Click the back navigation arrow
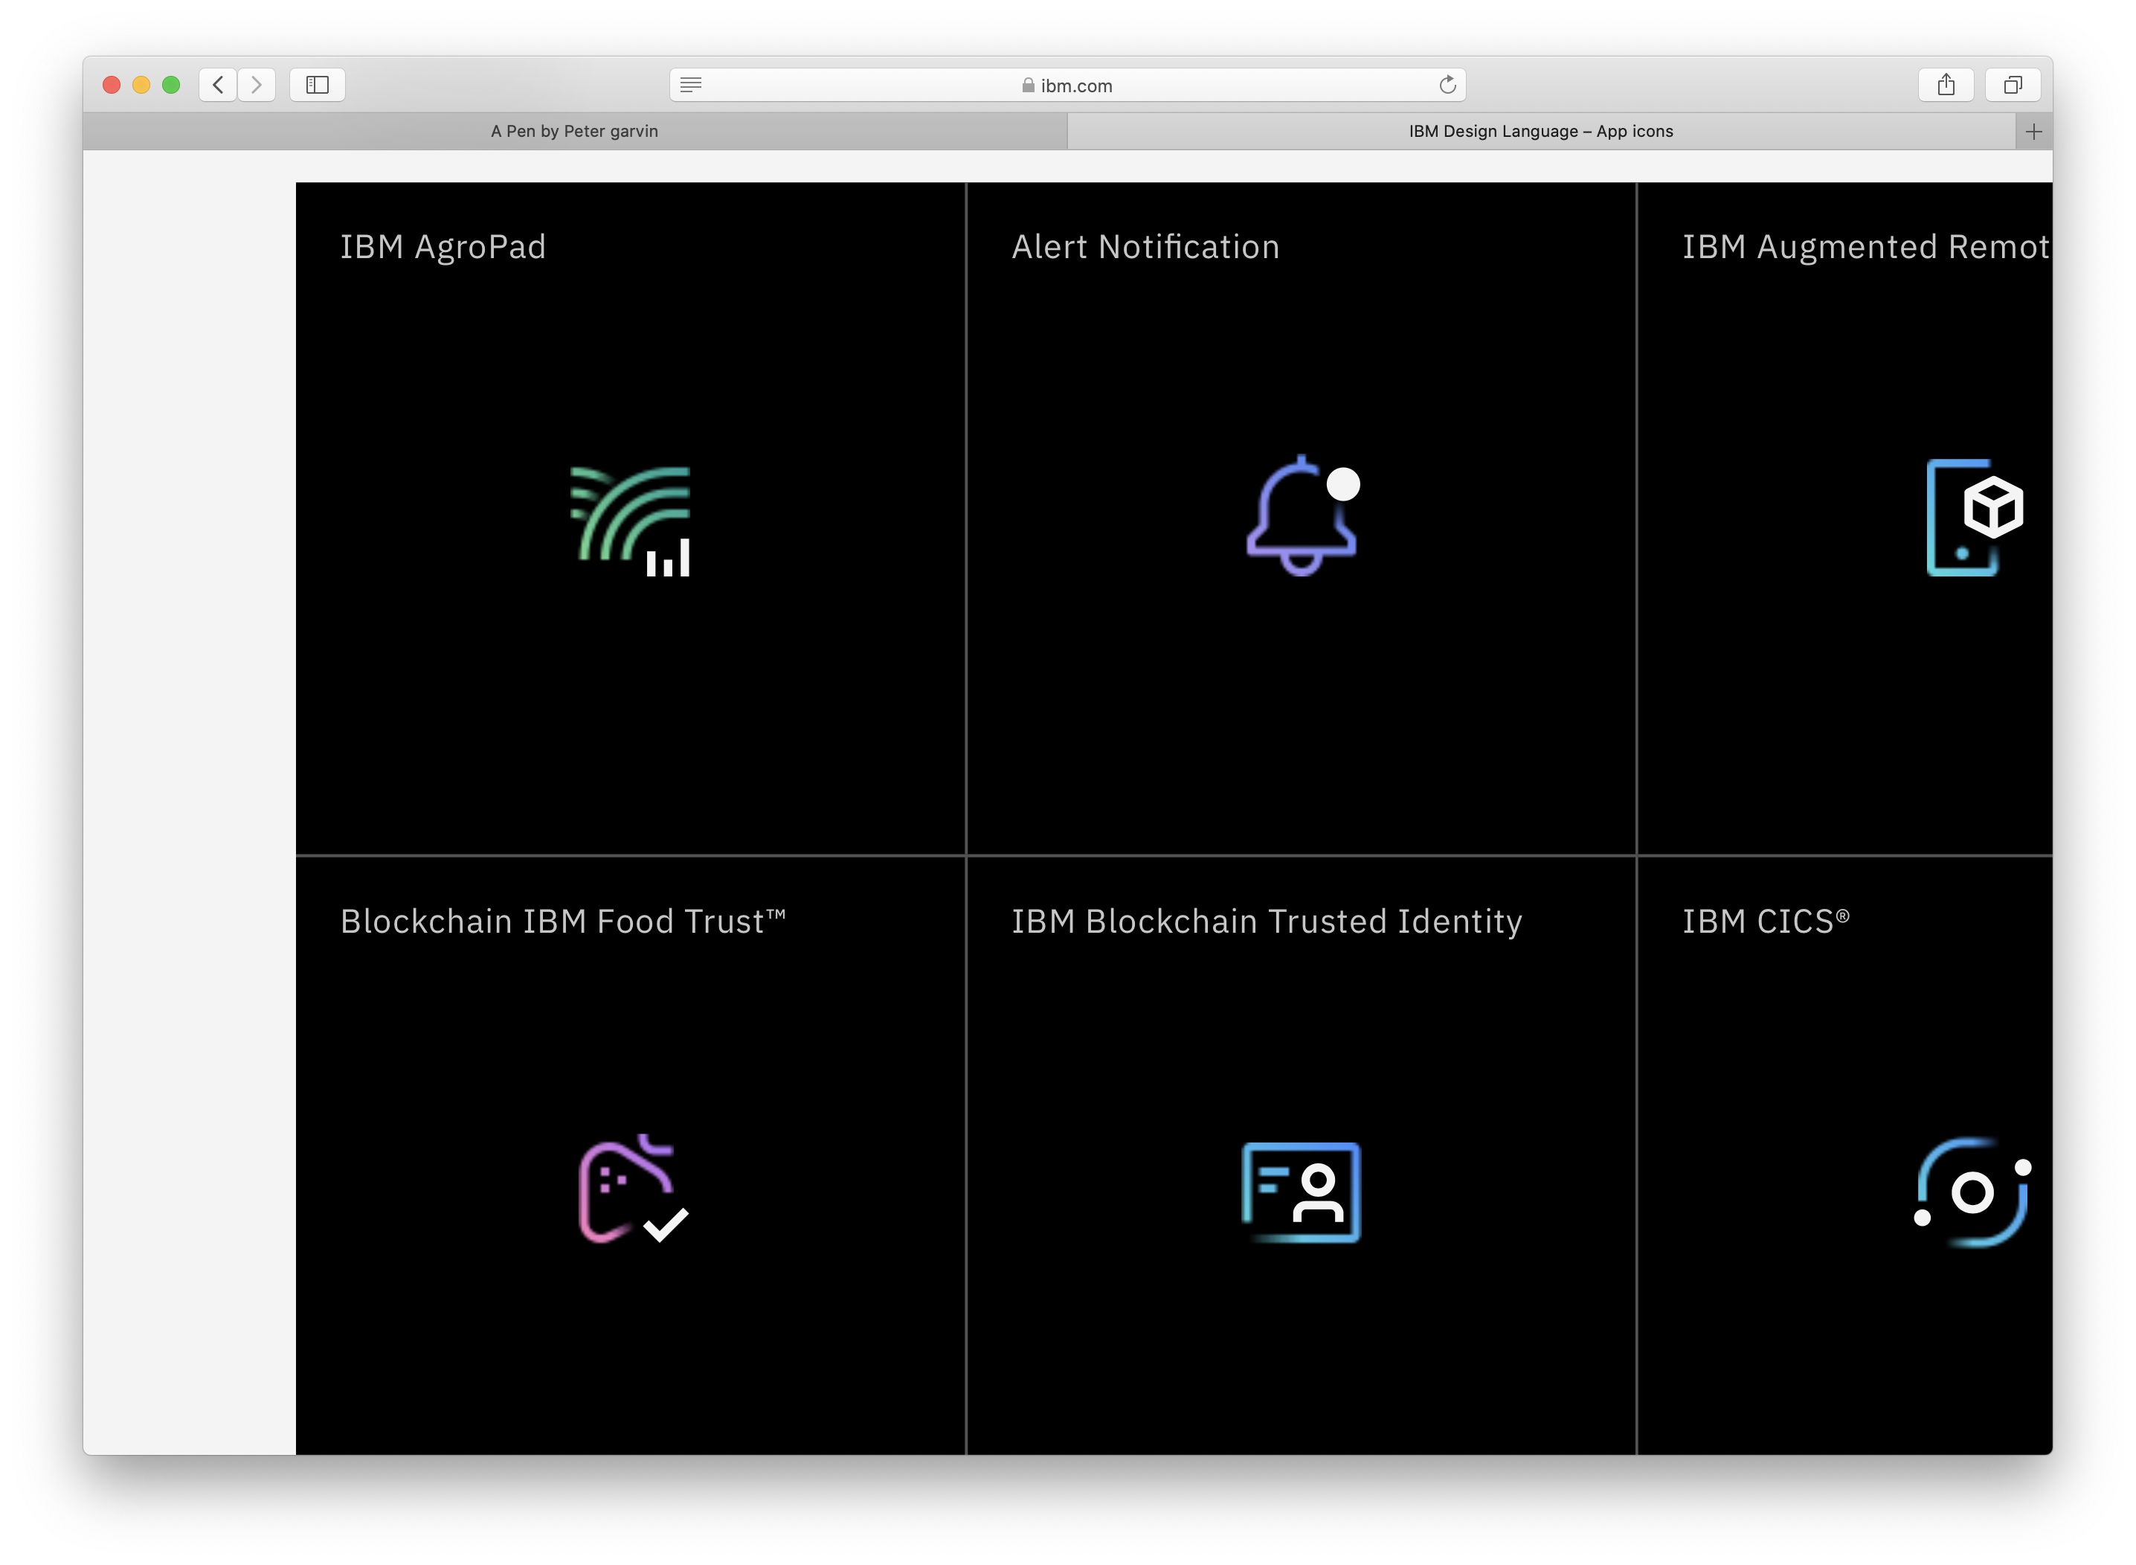The height and width of the screenshot is (1565, 2136). pyautogui.click(x=216, y=84)
